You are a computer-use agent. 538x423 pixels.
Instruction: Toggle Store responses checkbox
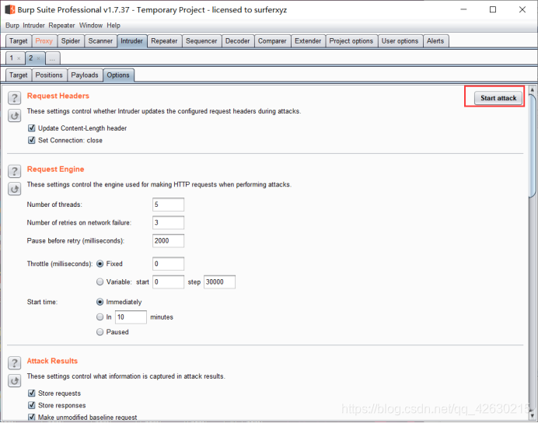[32, 405]
